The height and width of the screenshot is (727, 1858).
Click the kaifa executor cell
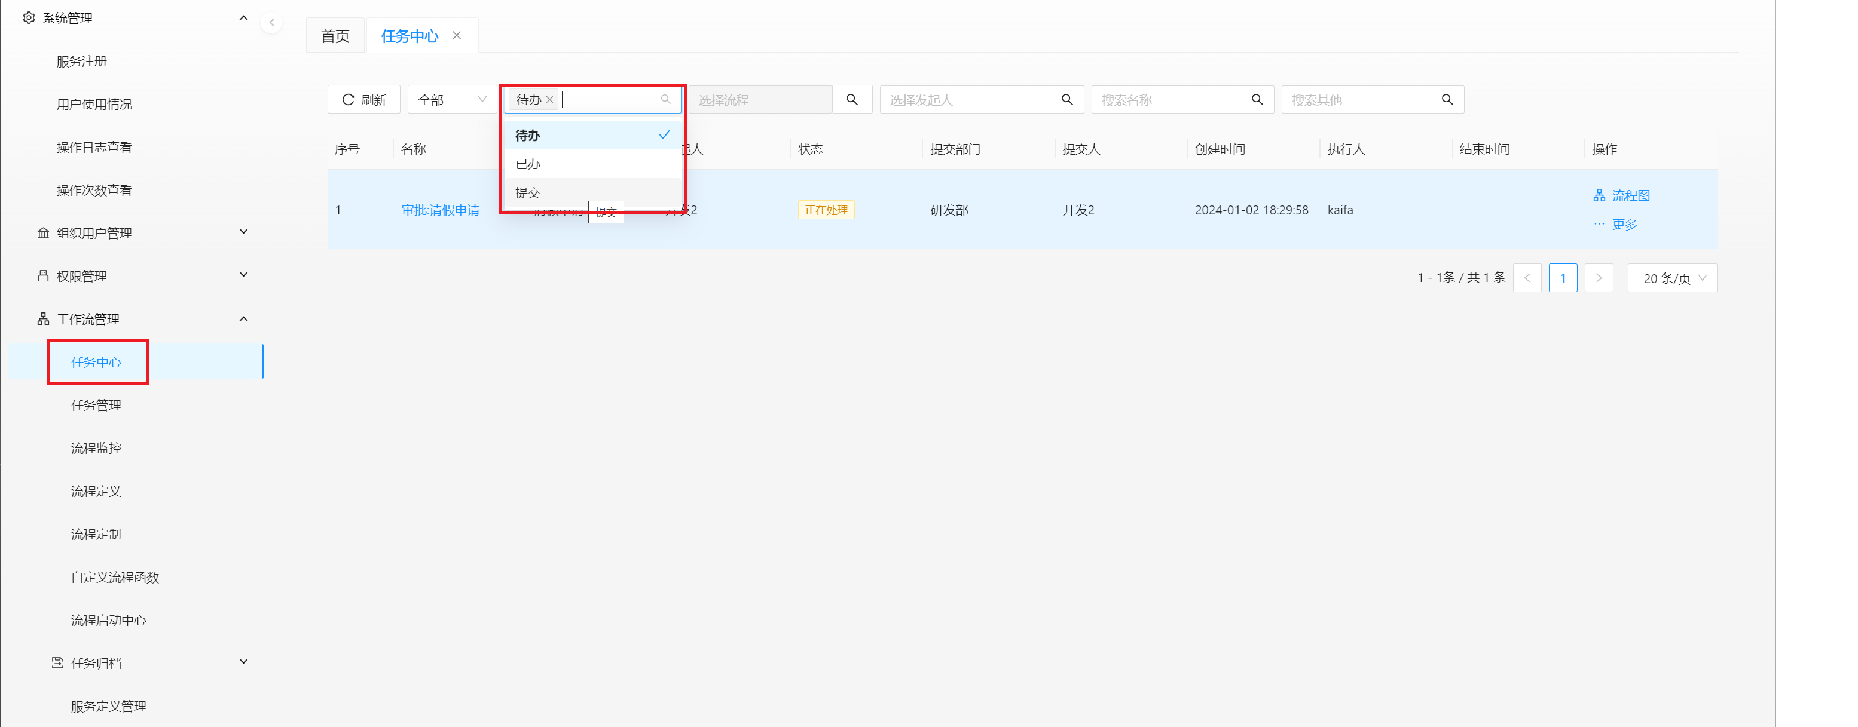click(x=1340, y=210)
